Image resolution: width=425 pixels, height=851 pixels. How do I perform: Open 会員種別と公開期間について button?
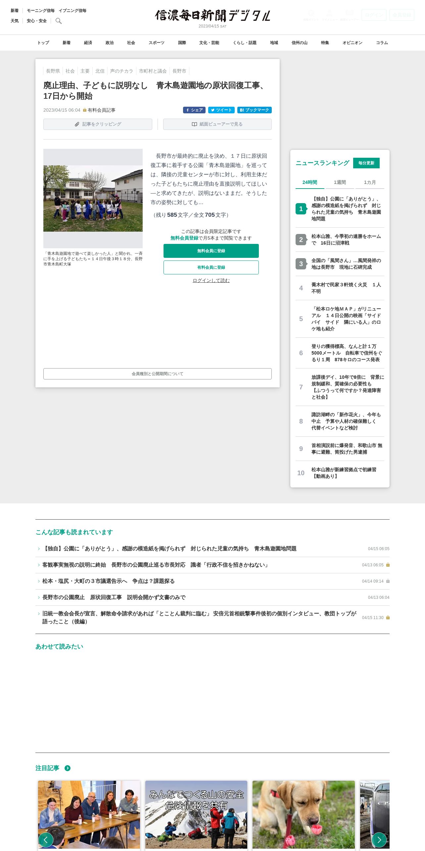[x=158, y=374]
